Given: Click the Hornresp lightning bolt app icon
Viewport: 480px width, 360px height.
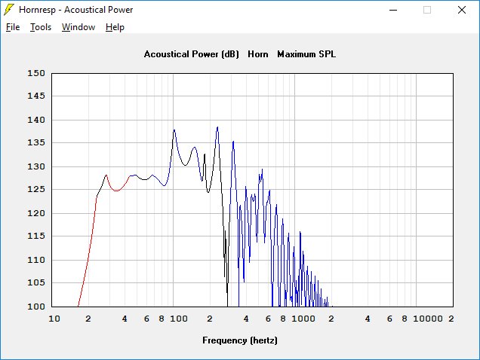Looking at the screenshot, I should 9,10.
